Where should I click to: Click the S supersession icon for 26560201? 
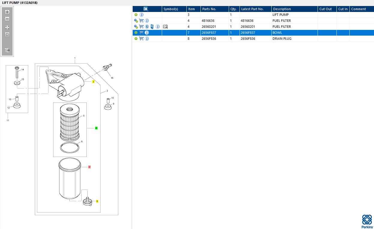[147, 27]
